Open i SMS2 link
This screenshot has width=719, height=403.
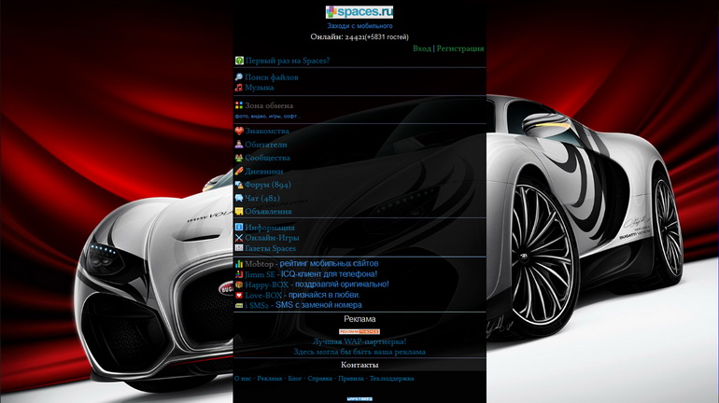257,305
